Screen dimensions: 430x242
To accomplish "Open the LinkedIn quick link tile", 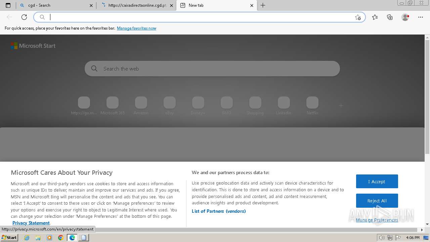I will pyautogui.click(x=284, y=106).
